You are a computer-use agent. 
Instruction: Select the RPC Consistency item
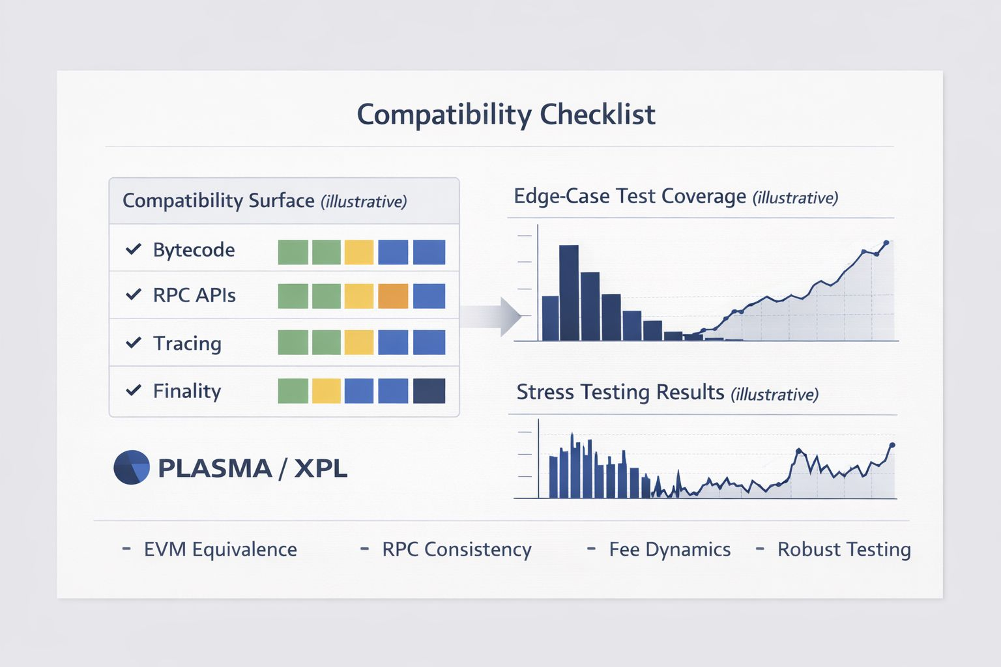[456, 549]
